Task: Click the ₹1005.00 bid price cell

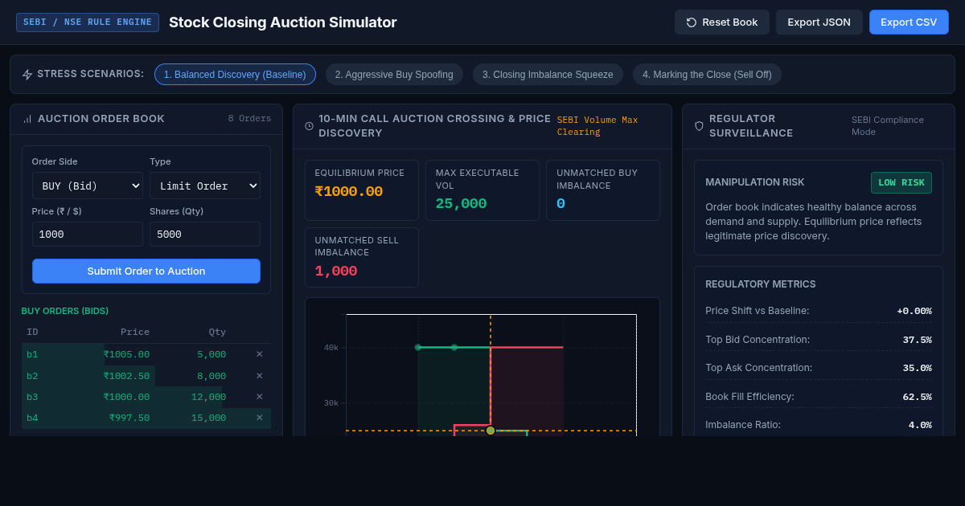Action: [126, 354]
